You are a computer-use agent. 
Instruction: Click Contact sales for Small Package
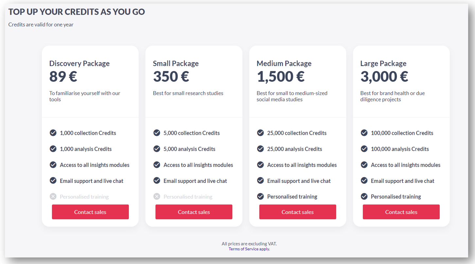click(194, 212)
